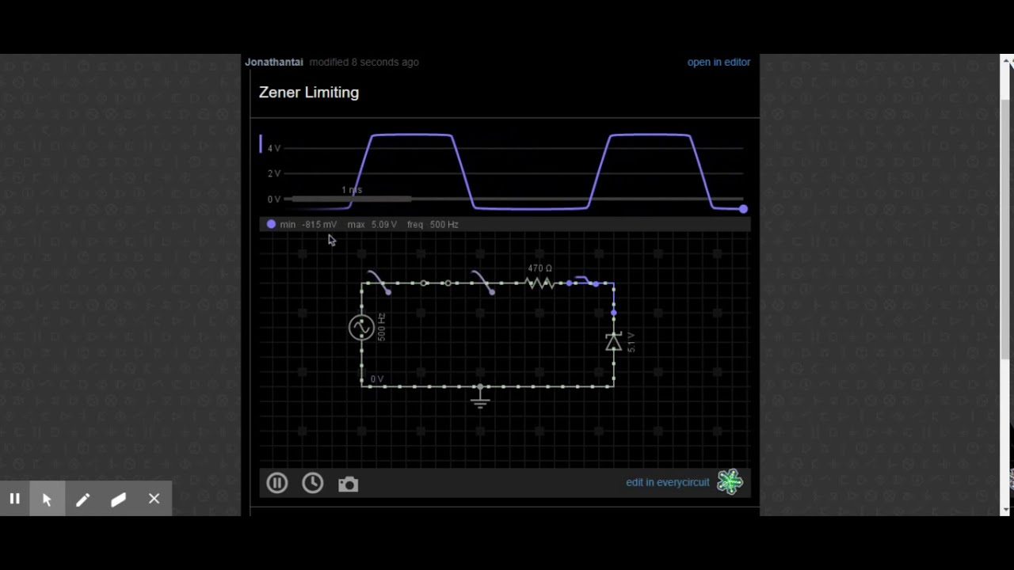Click the waveform endpoint marker dot
The image size is (1014, 570).
tap(743, 209)
